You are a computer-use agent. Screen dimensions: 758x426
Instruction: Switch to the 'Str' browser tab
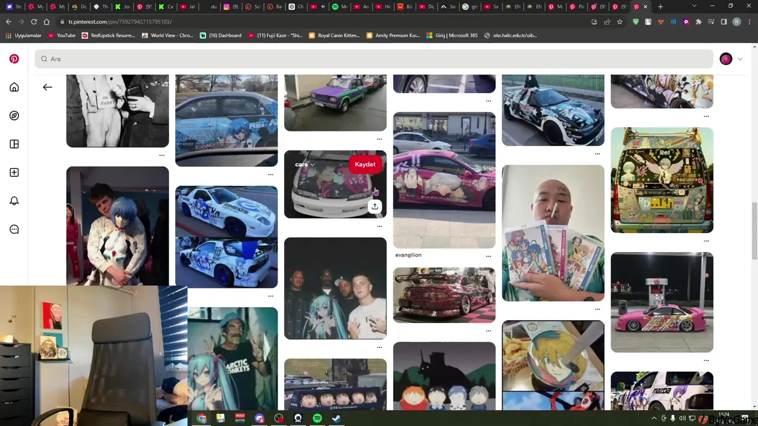(x=13, y=7)
